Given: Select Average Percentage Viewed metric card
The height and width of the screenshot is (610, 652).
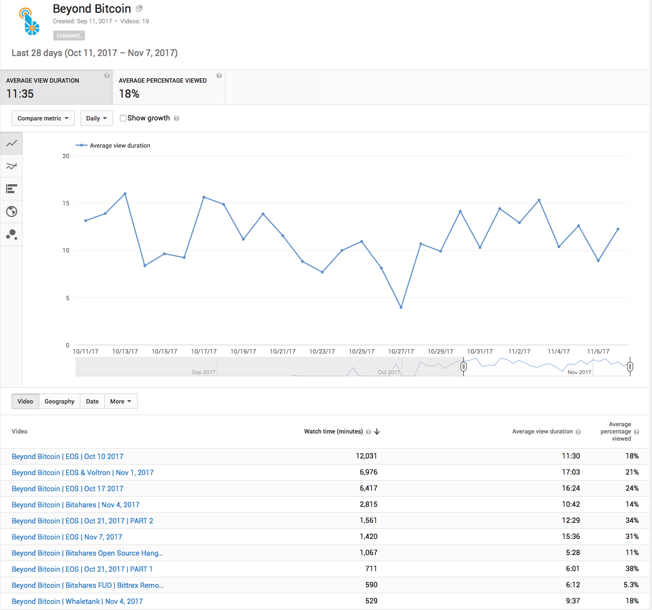Looking at the screenshot, I should pos(169,87).
